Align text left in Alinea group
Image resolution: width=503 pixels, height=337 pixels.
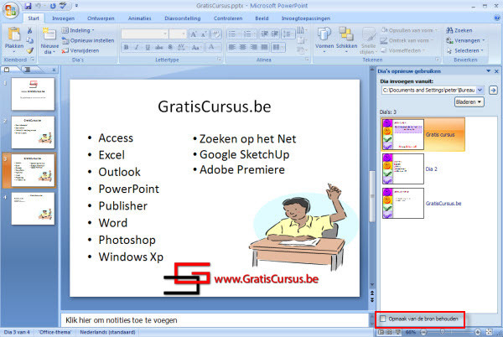click(232, 48)
